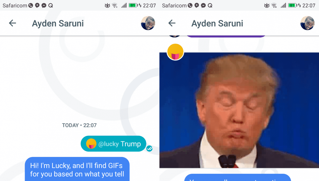
Task: Open Ayden Saruni's profile photo on left
Action: coord(148,23)
